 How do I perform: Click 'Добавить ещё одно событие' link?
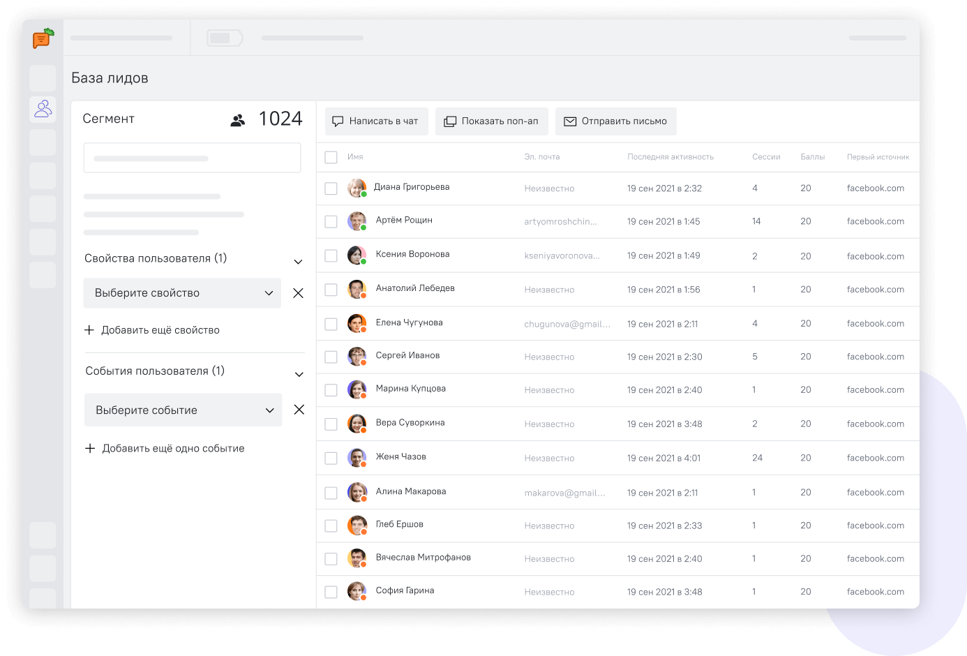click(165, 448)
